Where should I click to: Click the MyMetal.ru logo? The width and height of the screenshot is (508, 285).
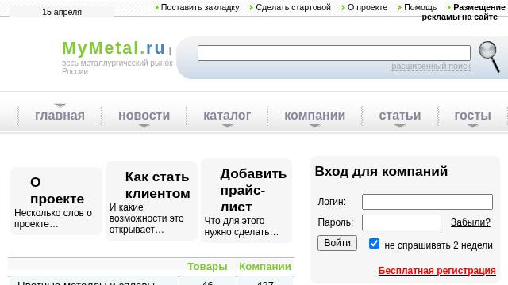pos(114,48)
